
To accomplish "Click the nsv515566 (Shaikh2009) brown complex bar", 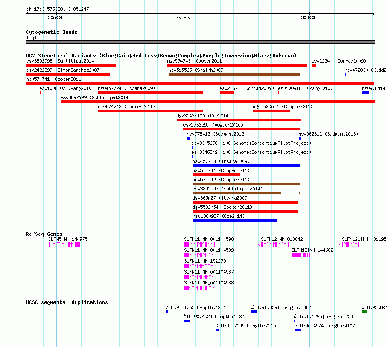I will click(234, 74).
